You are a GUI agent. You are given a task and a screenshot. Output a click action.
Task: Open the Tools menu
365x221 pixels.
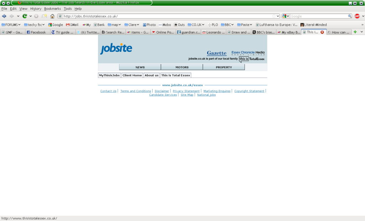(x=67, y=9)
